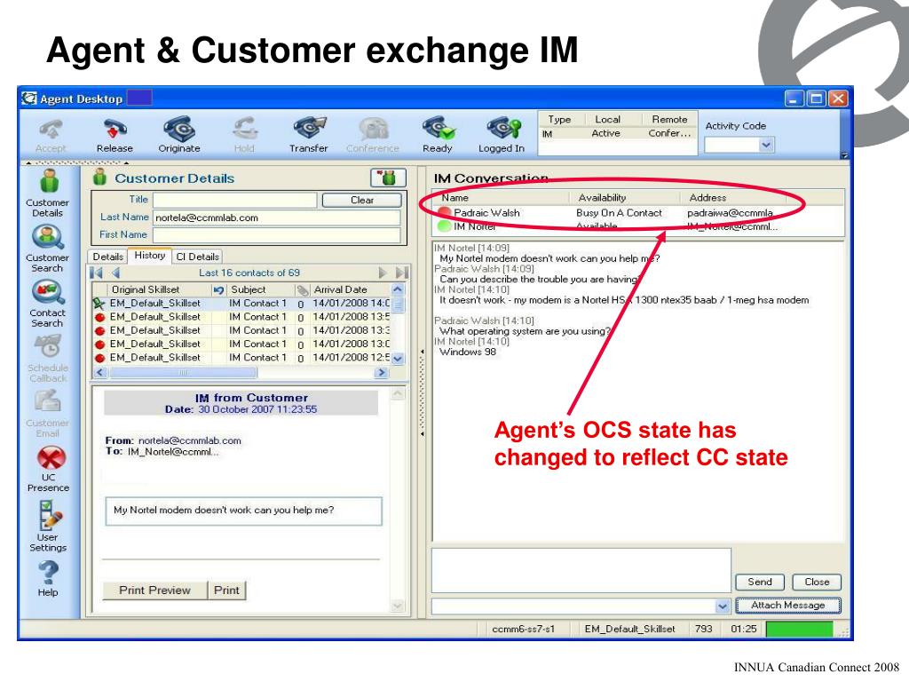This screenshot has width=909, height=682.
Task: Sort by Original Skillset column
Action: click(160, 289)
